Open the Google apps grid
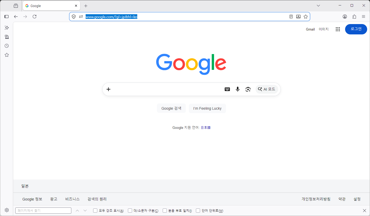This screenshot has width=370, height=216. [x=338, y=29]
